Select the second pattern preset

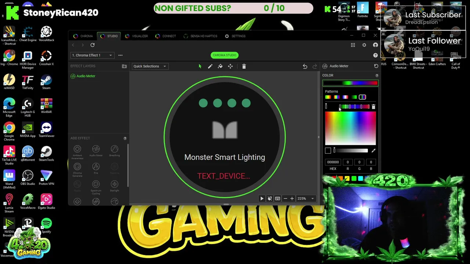336,97
